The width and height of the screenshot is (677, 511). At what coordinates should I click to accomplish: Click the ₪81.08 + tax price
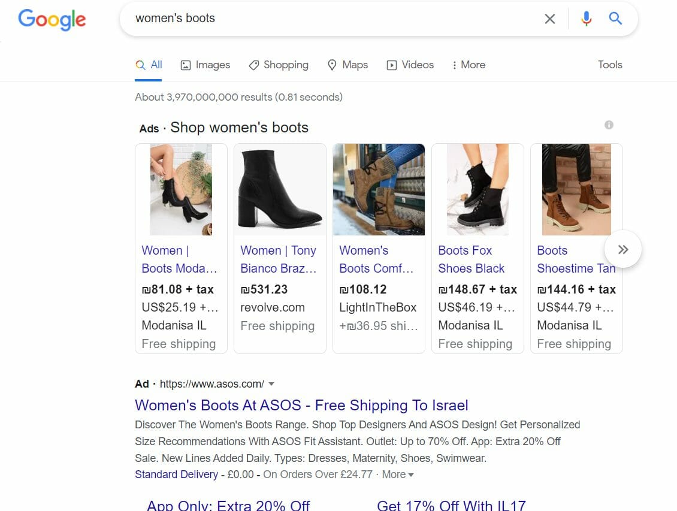click(x=177, y=289)
